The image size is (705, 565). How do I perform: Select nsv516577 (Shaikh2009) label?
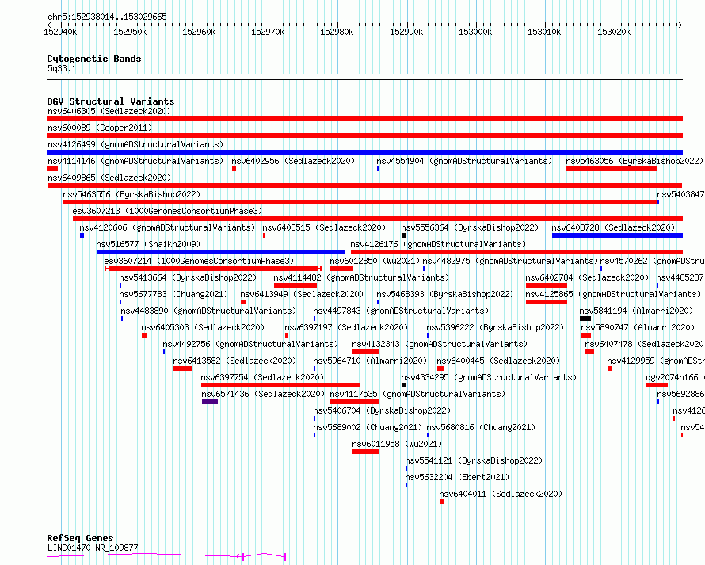[148, 244]
